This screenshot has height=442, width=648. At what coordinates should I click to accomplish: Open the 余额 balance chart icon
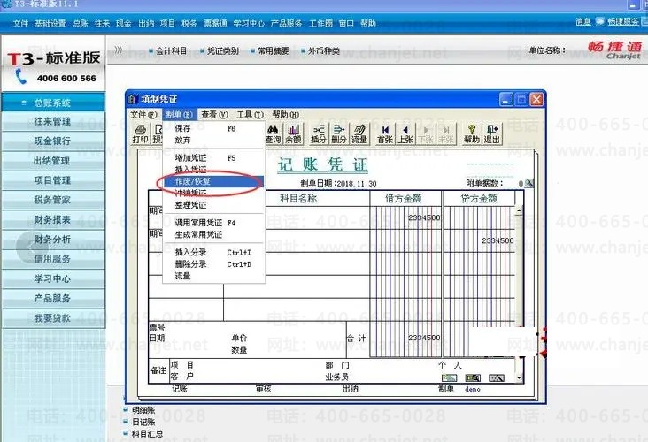tap(293, 133)
